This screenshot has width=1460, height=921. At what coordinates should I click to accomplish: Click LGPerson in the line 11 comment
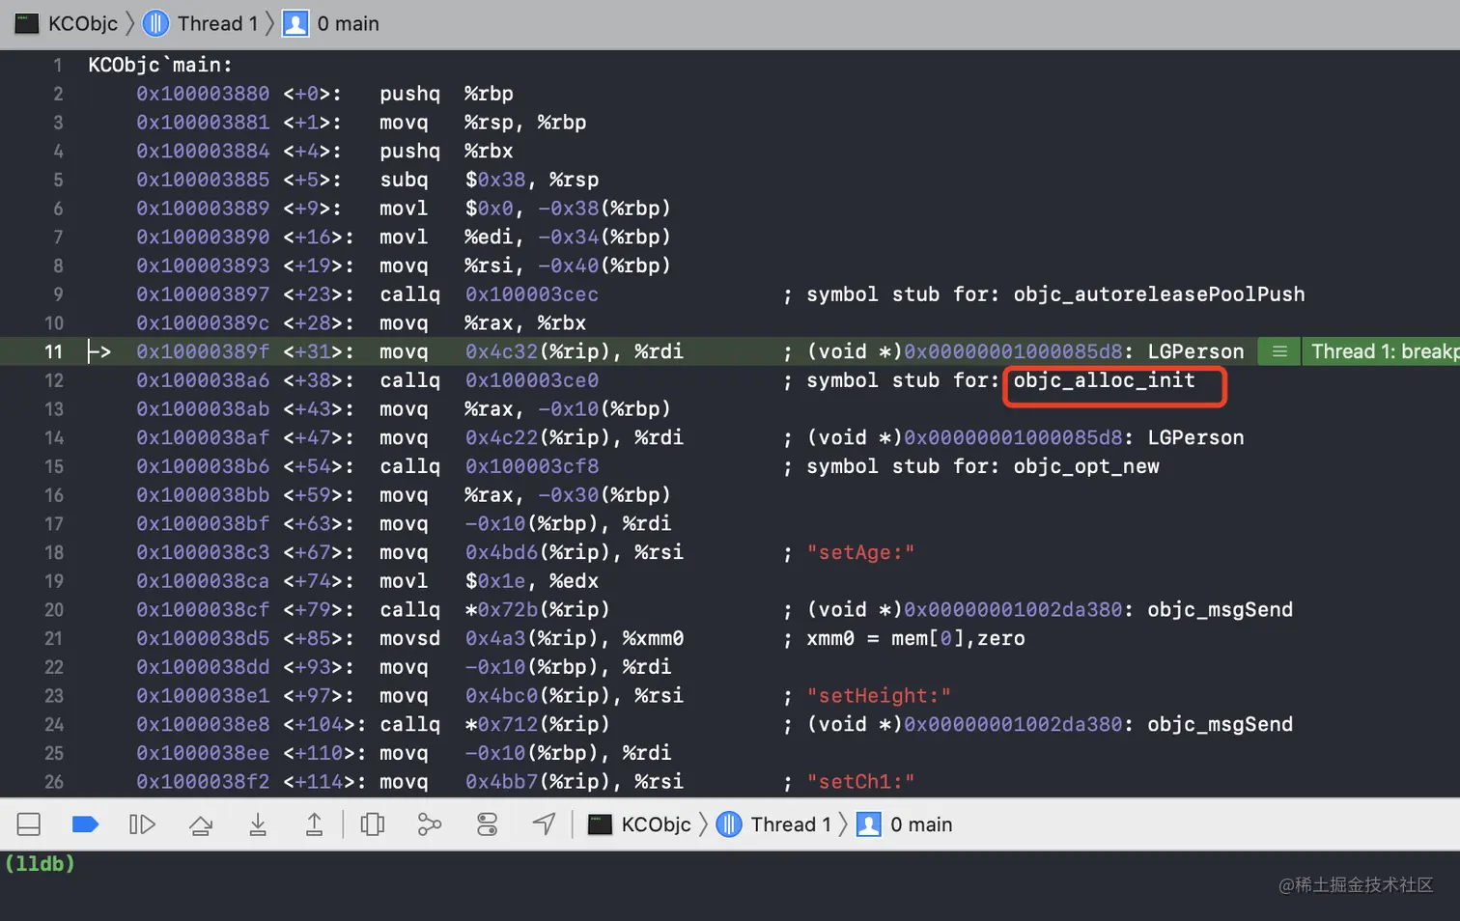(x=1195, y=351)
